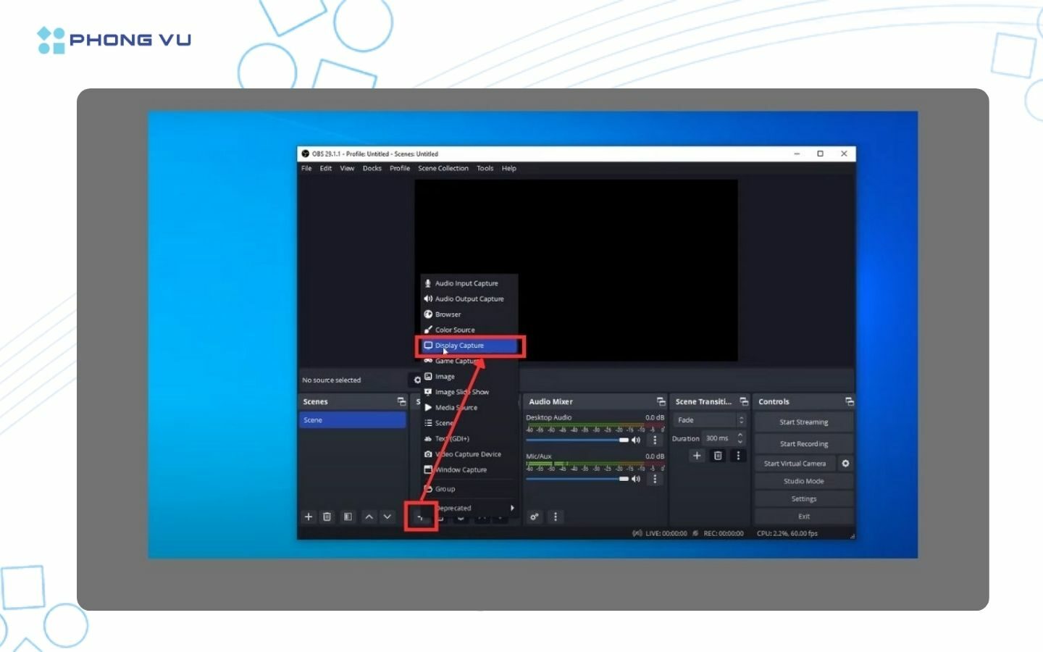
Task: Open the Audio Mixer bottom three-dot menu
Action: click(x=556, y=517)
